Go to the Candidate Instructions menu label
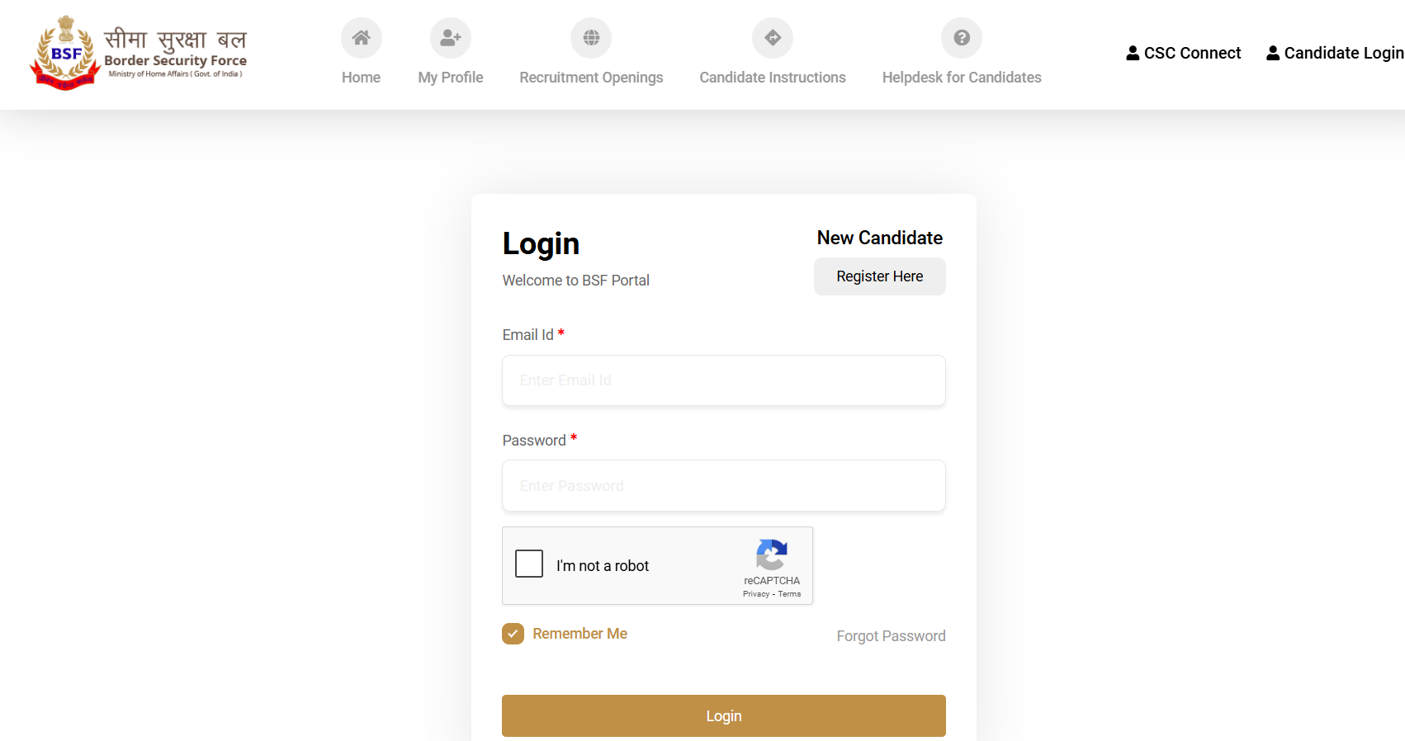1405x741 pixels. point(773,78)
